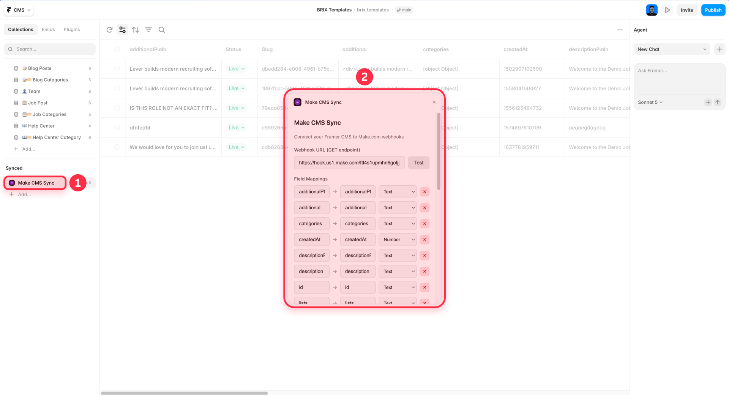
Task: Click the descriptionPlain column header
Action: coord(588,49)
